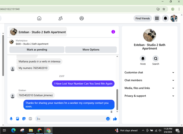
Task: Choose a sticker with sticker icon
Action: click(x=24, y=119)
